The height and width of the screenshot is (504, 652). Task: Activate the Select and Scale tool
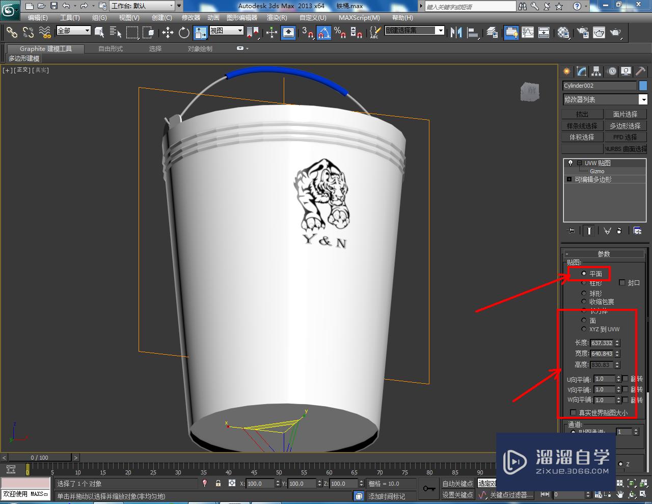[x=201, y=32]
